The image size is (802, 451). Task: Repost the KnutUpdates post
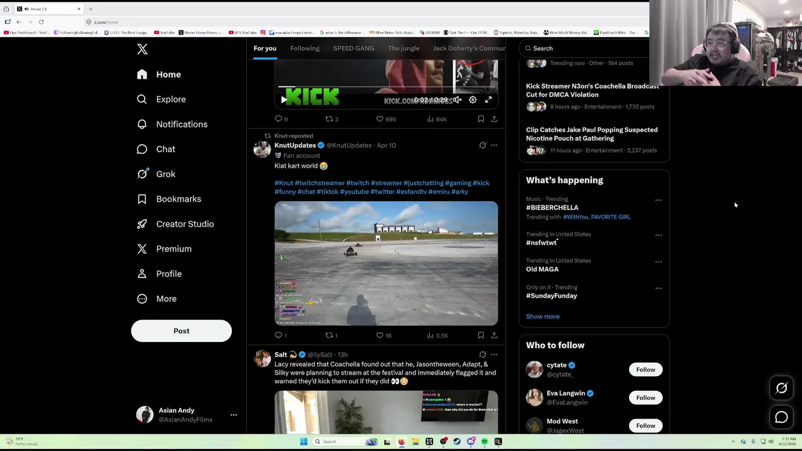tap(331, 336)
